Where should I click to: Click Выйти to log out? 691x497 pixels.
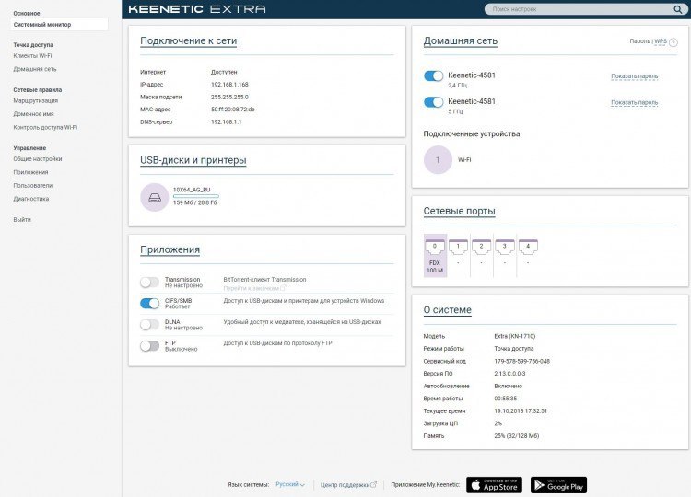(22, 219)
